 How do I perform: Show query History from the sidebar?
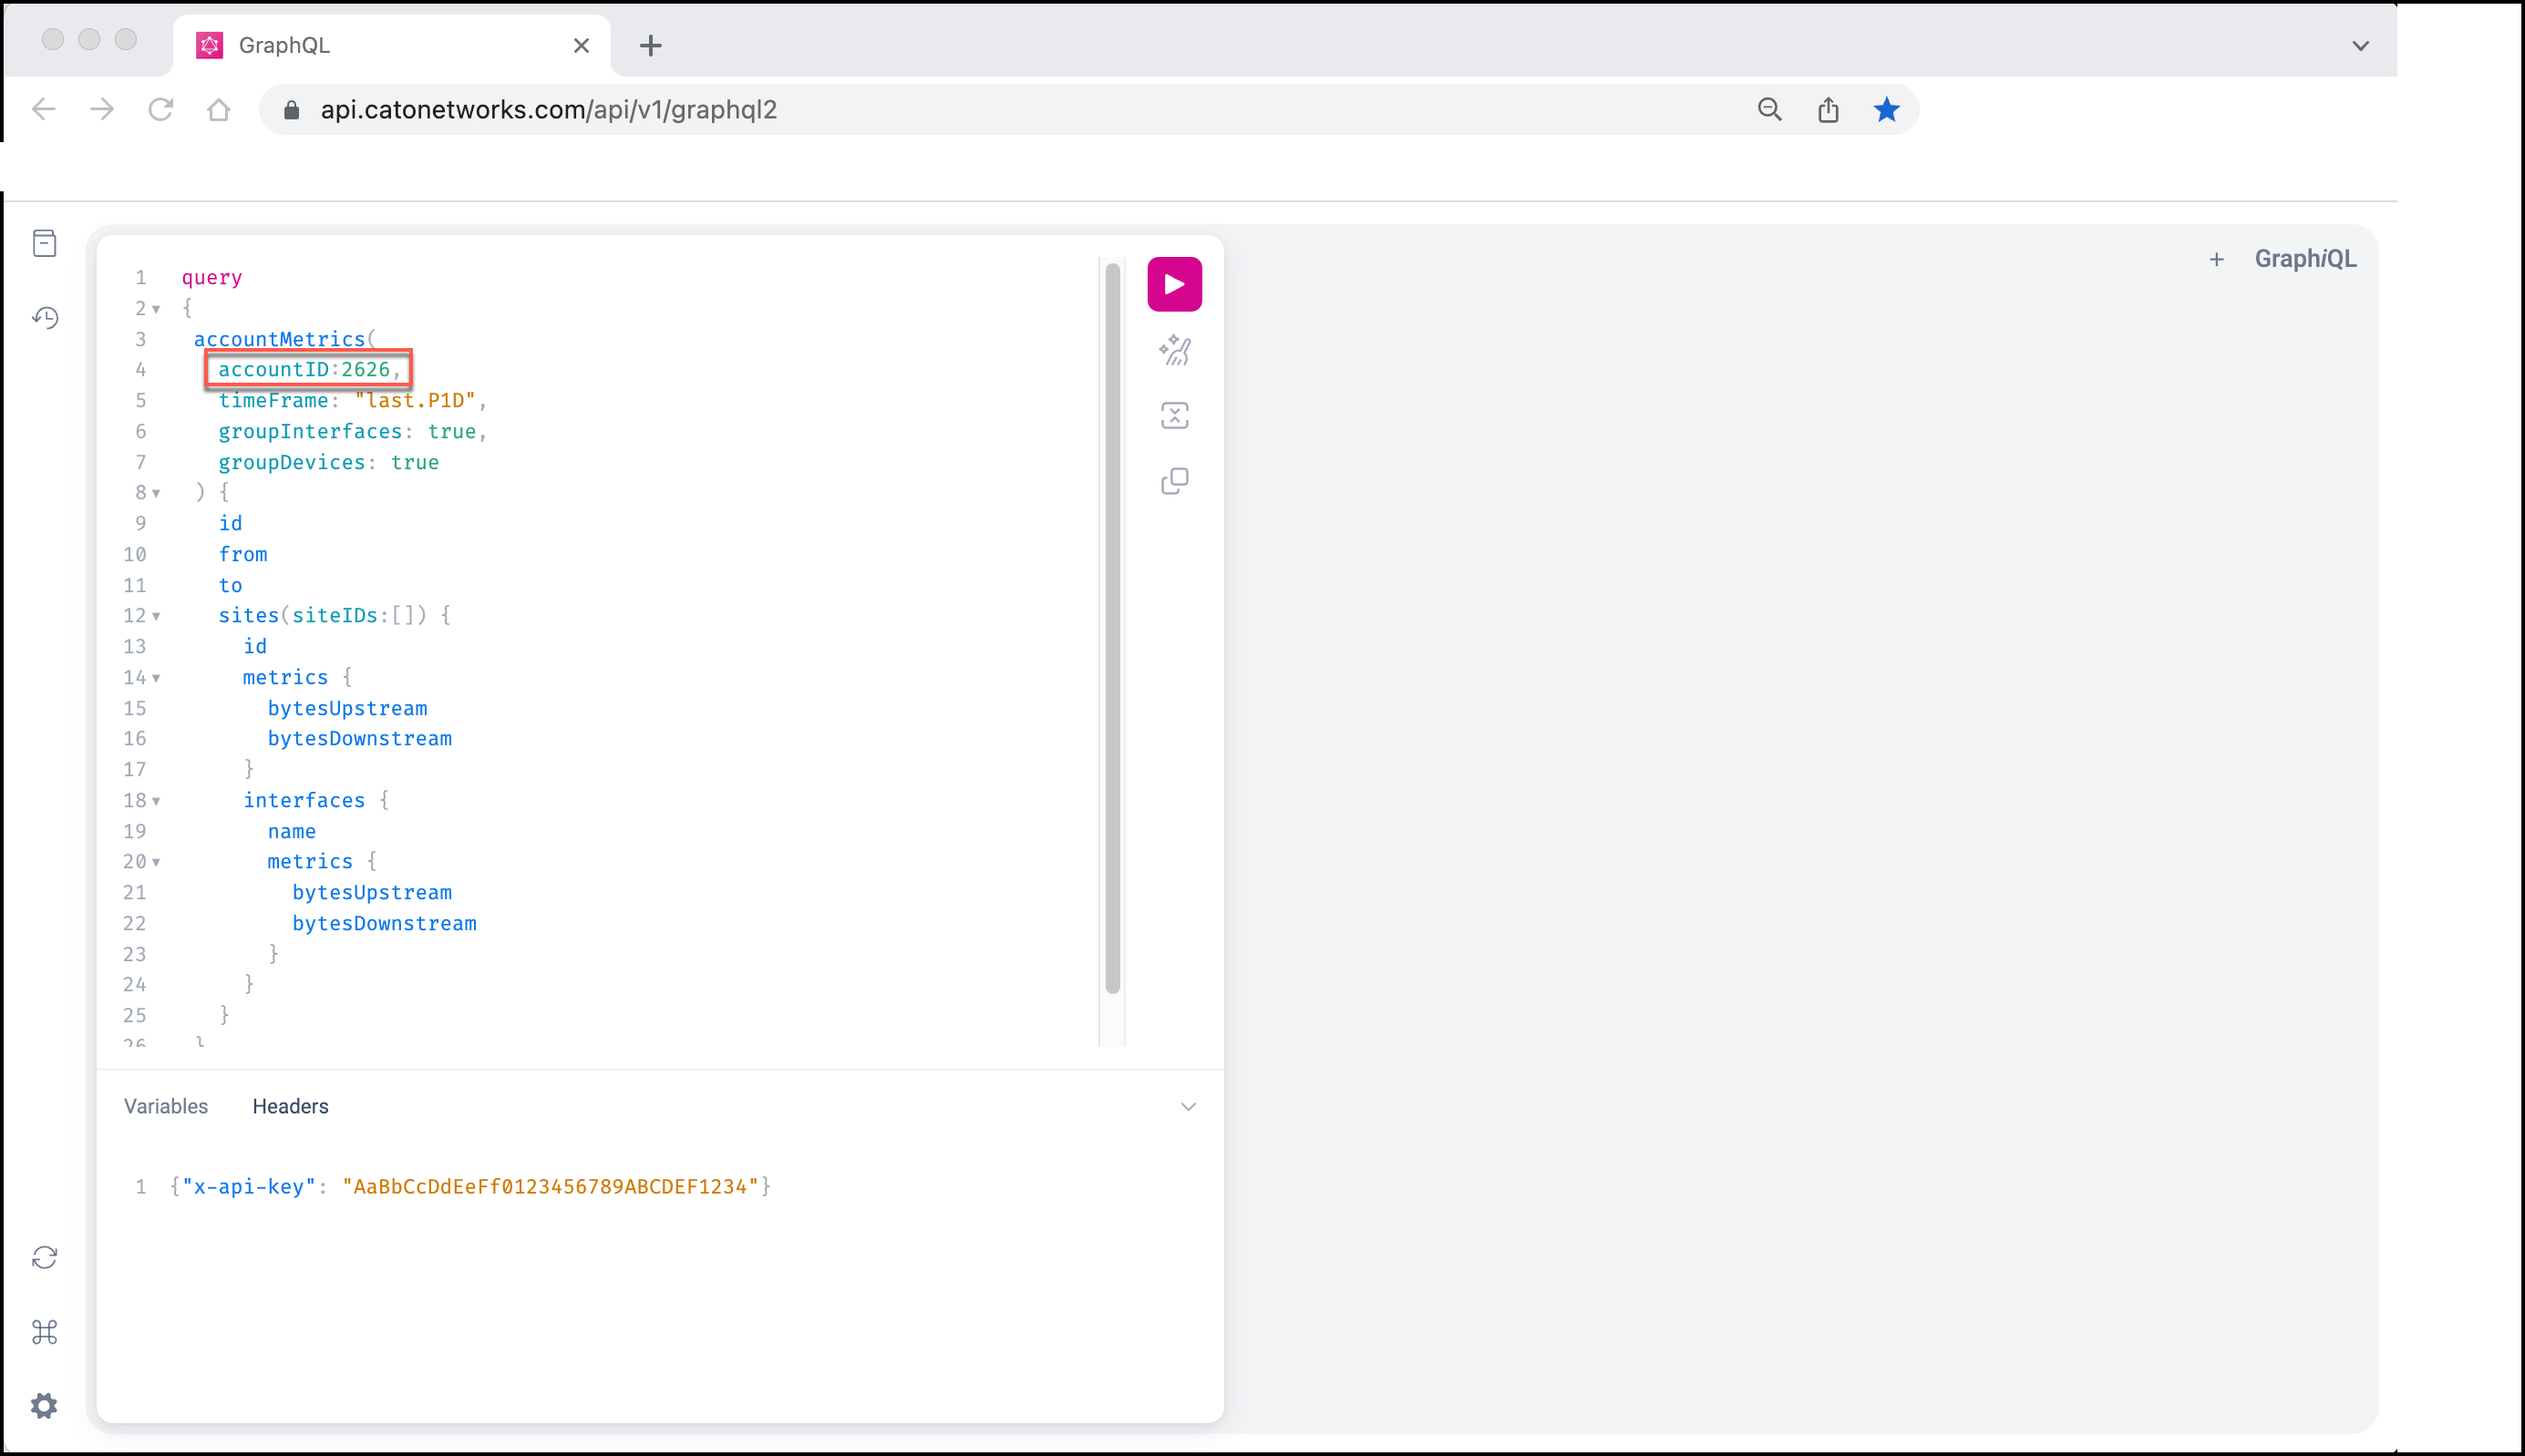(45, 318)
